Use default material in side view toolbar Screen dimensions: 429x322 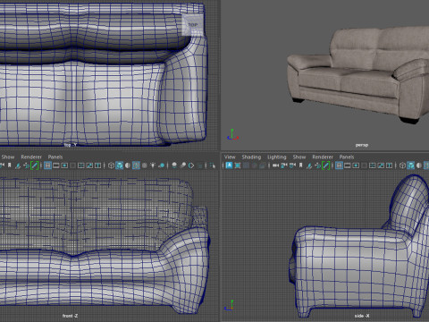click(419, 165)
